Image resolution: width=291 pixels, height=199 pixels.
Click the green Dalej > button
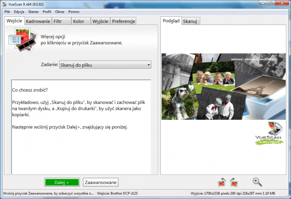tap(62, 182)
